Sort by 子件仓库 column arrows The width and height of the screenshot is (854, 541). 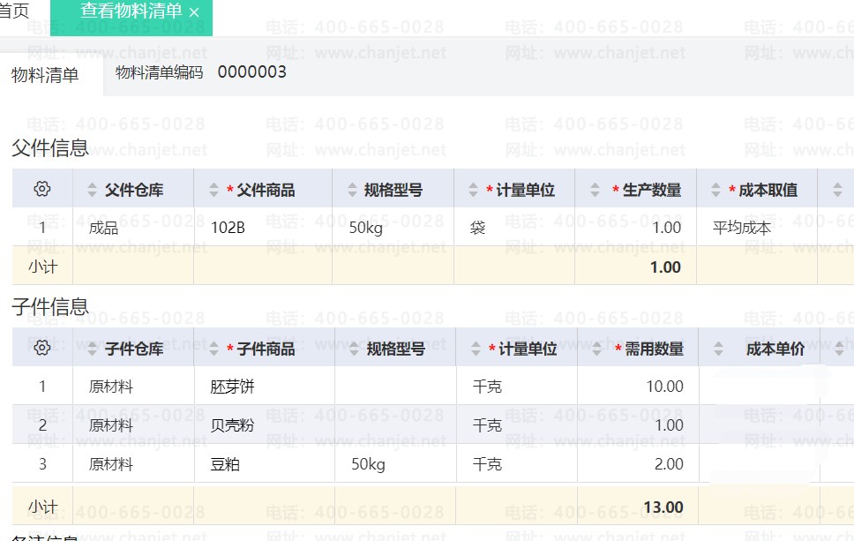tap(92, 349)
